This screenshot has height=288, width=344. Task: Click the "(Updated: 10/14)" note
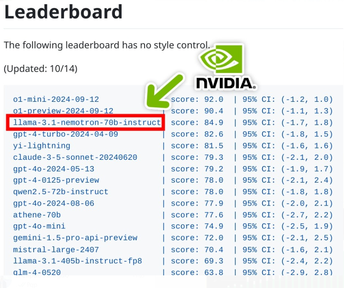click(41, 69)
